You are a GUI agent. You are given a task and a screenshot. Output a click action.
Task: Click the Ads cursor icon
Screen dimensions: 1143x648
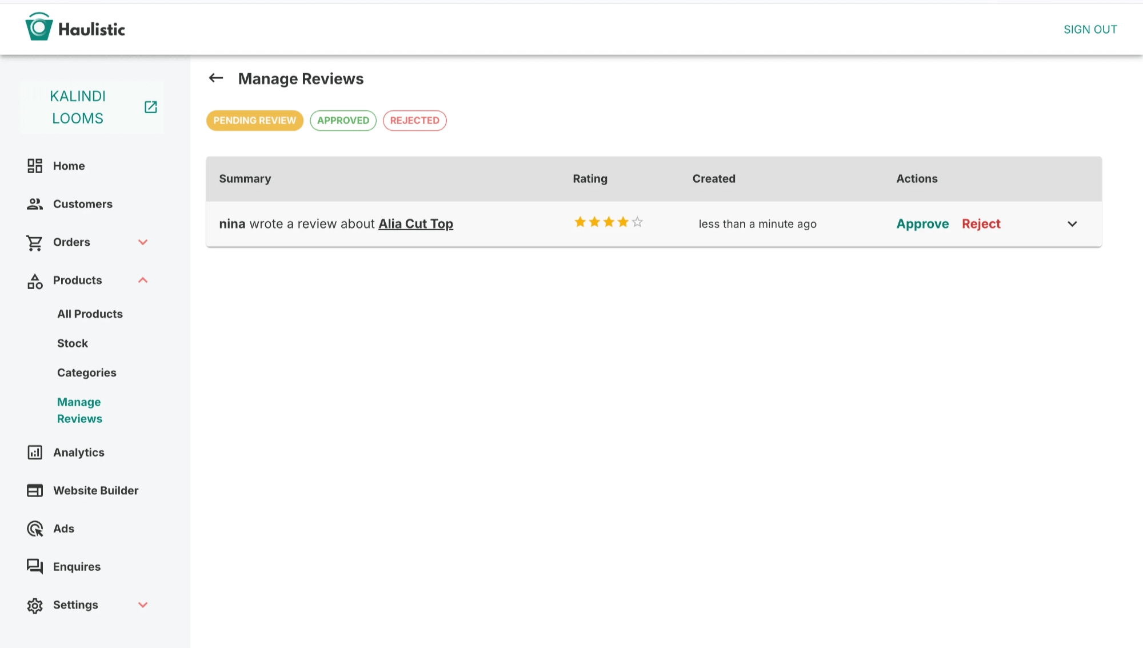point(35,529)
